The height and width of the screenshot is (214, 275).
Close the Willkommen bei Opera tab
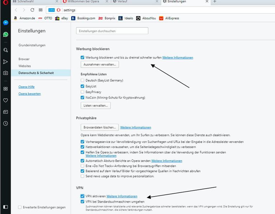(x=107, y=1)
